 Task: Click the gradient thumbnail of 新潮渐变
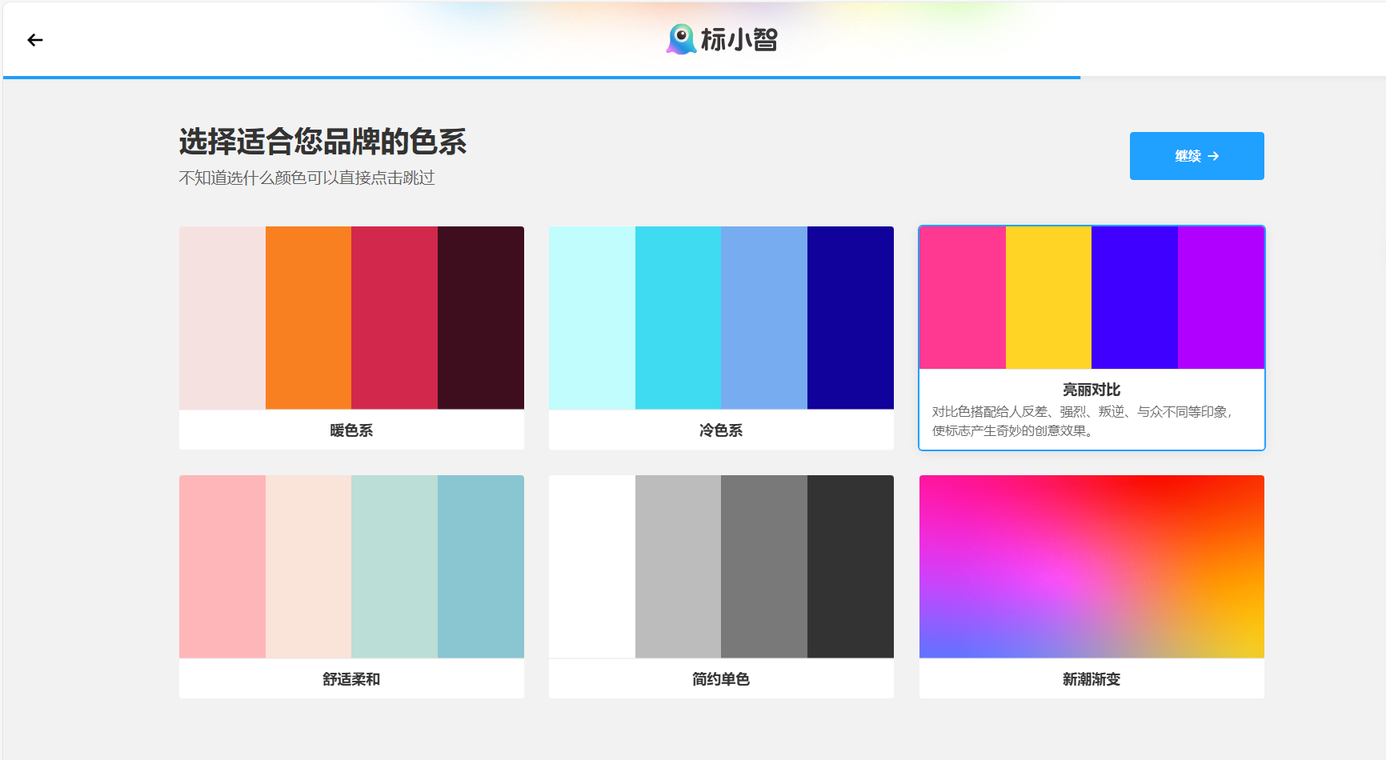pyautogui.click(x=1092, y=566)
